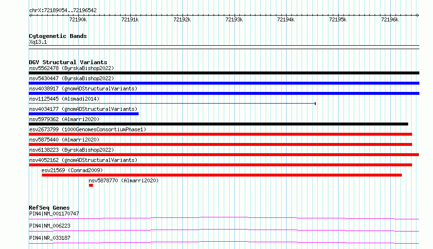
Task: Open the nsv5878770 (Almarri2020) label
Action: [x=124, y=180]
